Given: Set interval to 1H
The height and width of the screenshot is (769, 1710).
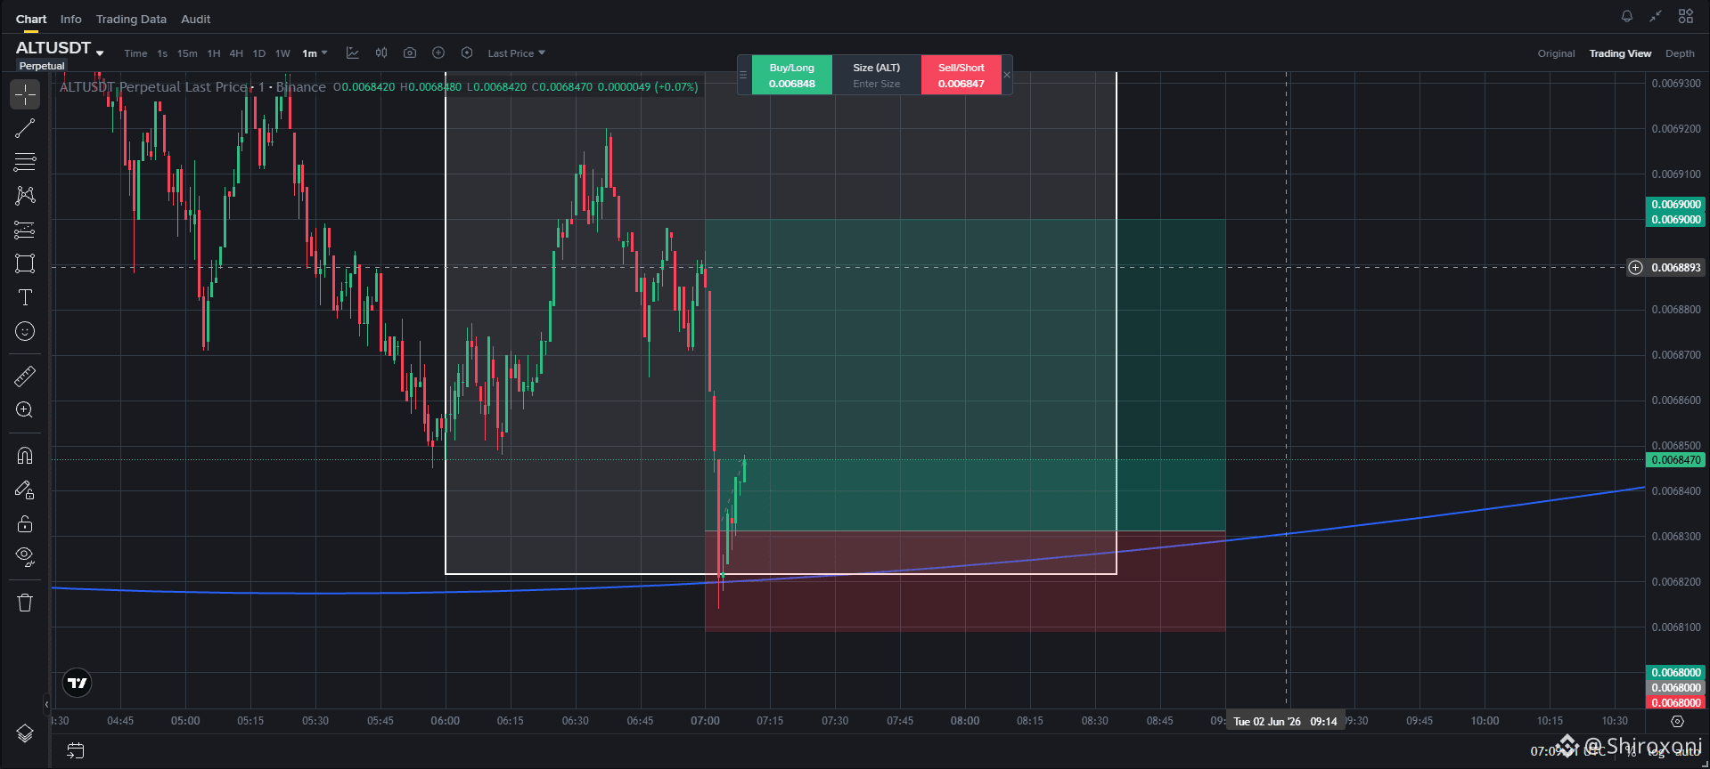Looking at the screenshot, I should [214, 53].
